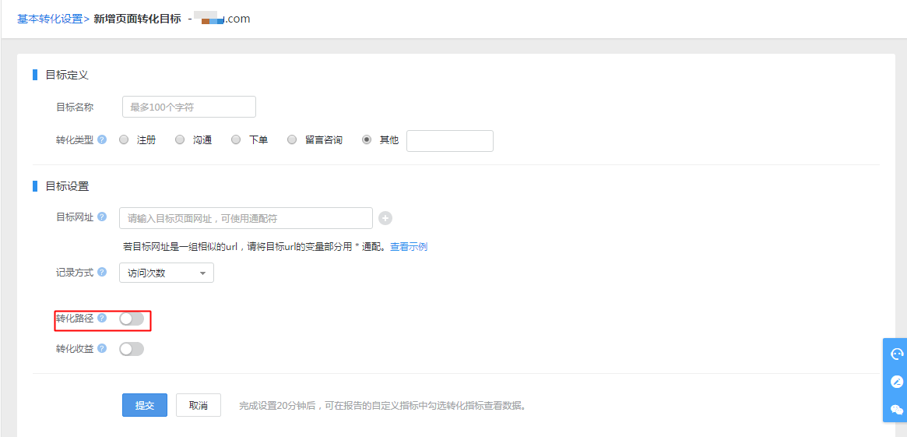Click help icon beside 目标网址
The width and height of the screenshot is (907, 437).
102,217
